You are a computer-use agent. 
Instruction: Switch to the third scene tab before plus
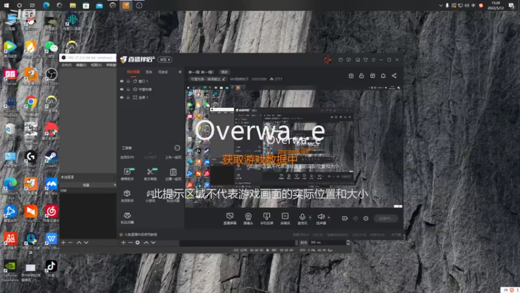coord(163,72)
